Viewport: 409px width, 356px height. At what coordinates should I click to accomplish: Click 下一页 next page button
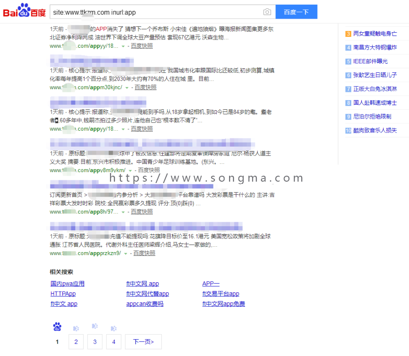coord(143,341)
